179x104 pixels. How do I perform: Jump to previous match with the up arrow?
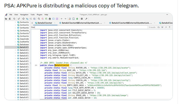(169, 27)
